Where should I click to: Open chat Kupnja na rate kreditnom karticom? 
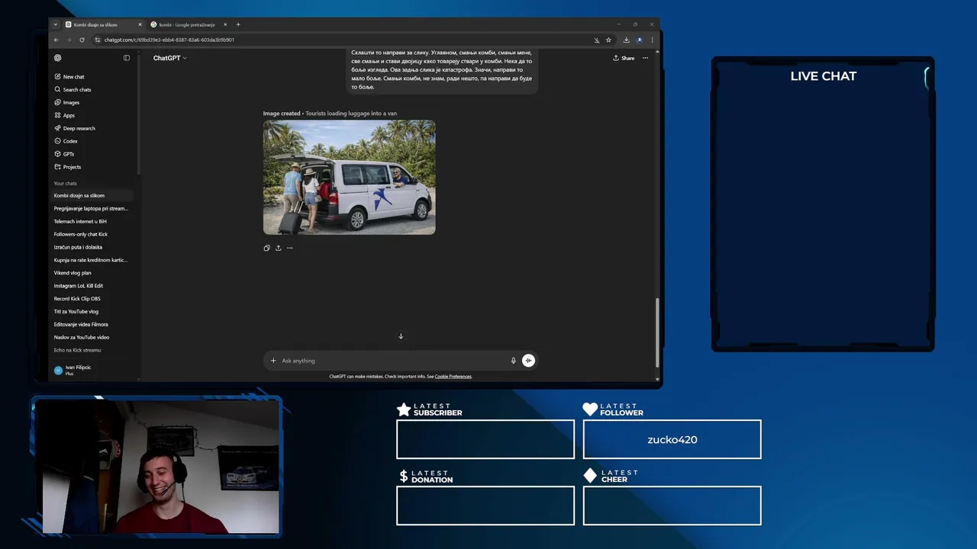coord(92,261)
